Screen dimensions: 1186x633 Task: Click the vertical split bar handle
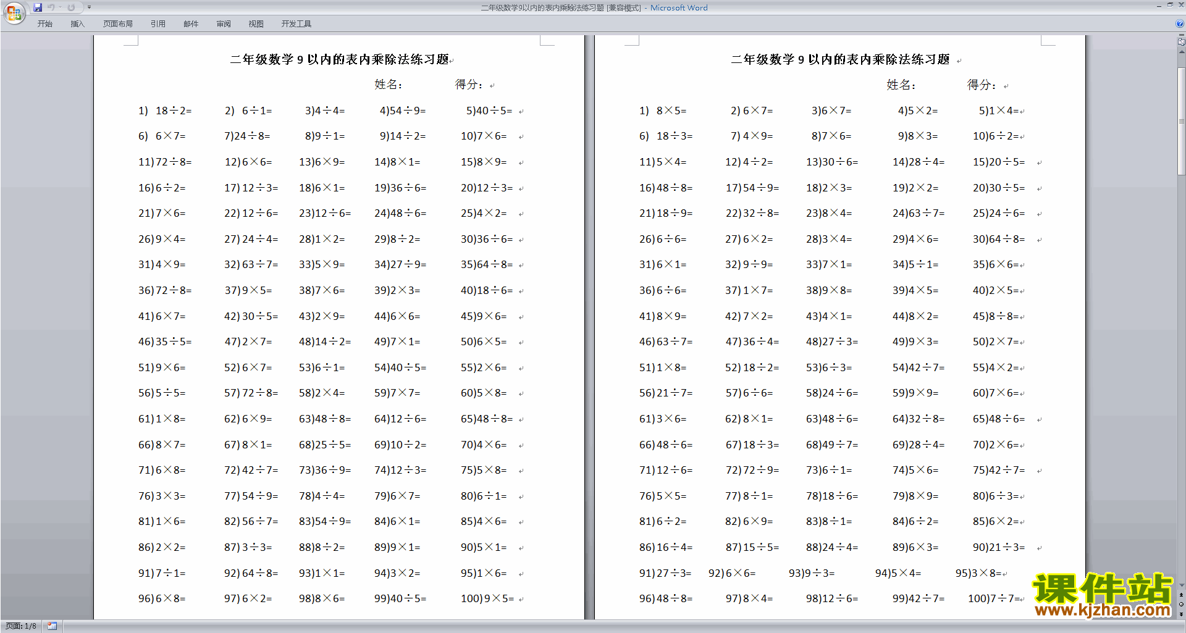pos(1181,35)
